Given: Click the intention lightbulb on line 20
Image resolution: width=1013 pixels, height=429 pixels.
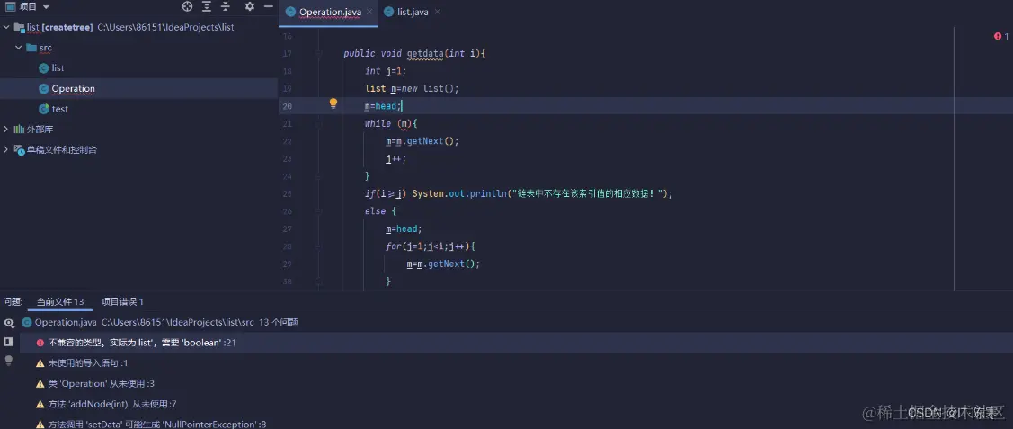Looking at the screenshot, I should click(x=333, y=103).
